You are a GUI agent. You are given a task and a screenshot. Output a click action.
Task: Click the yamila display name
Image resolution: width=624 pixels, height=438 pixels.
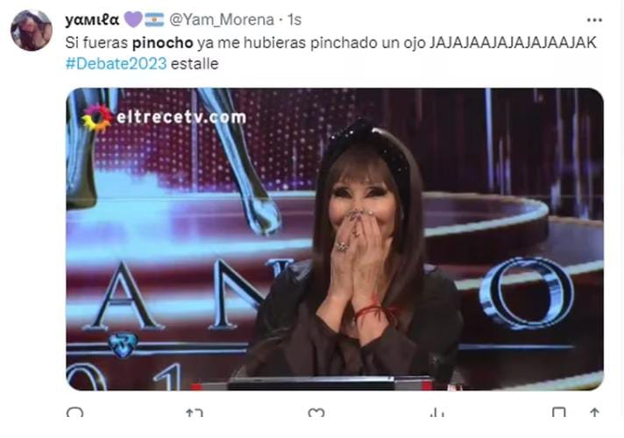(92, 19)
